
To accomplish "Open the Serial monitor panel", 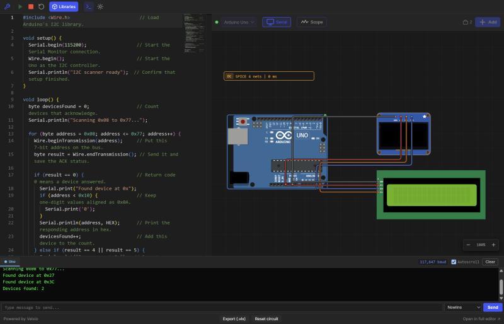I will coord(277,22).
